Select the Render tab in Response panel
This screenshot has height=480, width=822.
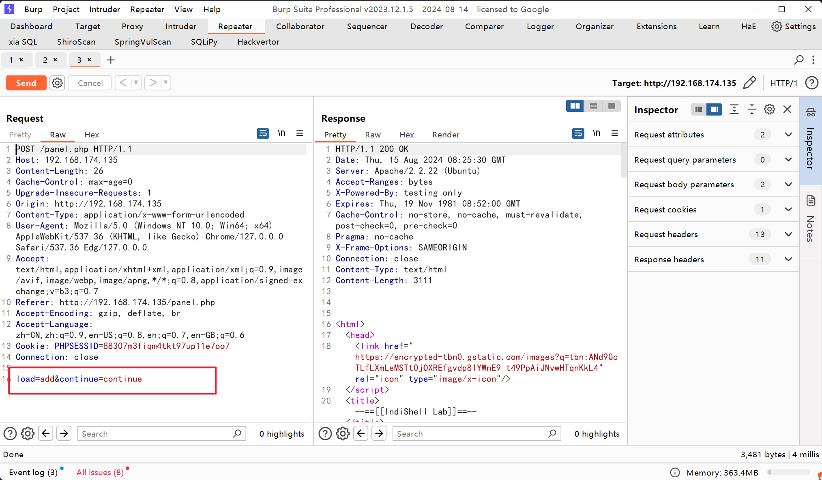click(446, 135)
